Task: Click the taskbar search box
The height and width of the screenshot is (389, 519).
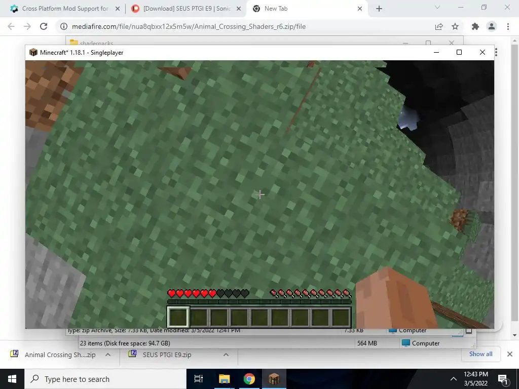Action: pos(105,379)
